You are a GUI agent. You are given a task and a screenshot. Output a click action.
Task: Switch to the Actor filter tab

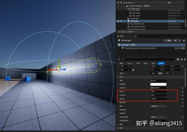[130, 63]
